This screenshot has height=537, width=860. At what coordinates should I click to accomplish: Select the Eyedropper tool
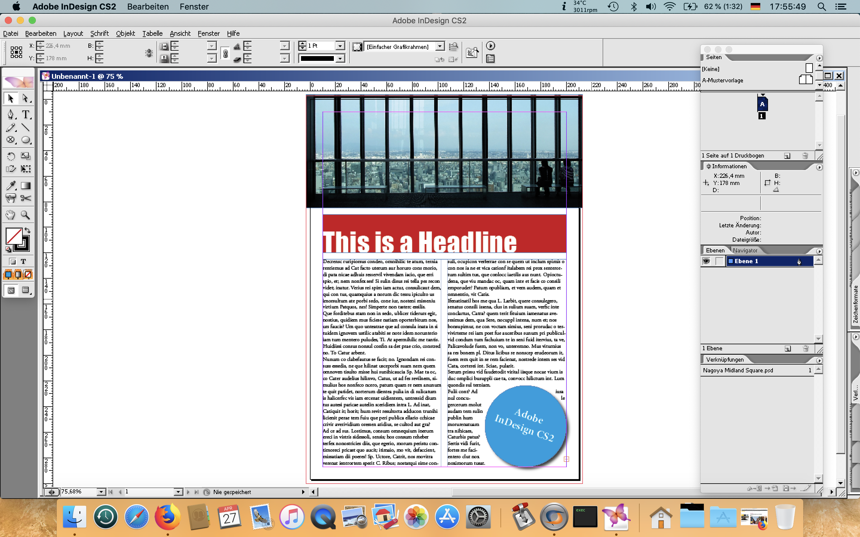click(x=11, y=185)
